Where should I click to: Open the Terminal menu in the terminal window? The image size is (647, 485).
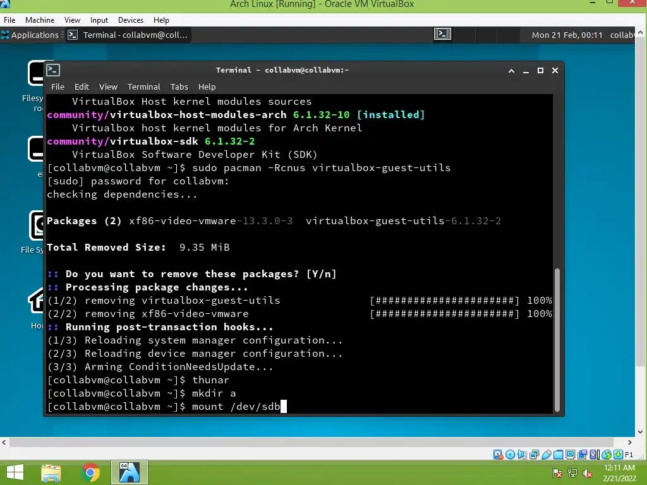pos(143,87)
